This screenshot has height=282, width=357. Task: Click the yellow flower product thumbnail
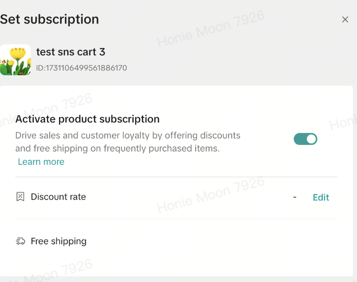coord(15,60)
